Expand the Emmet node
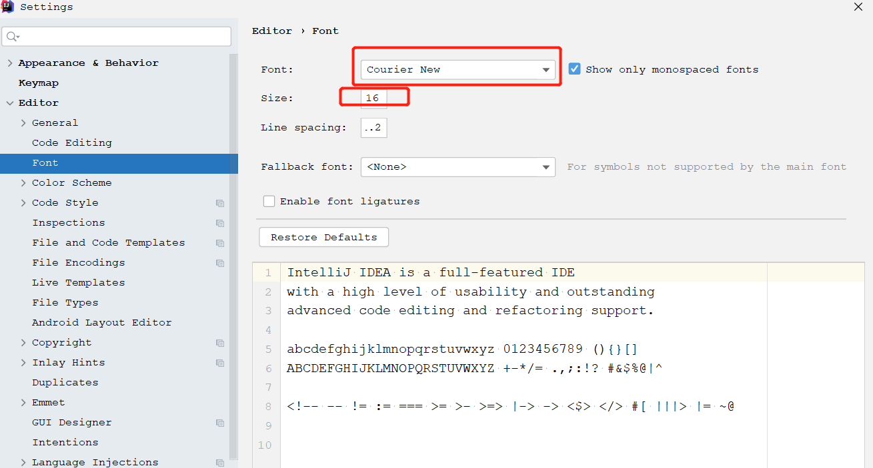The height and width of the screenshot is (468, 873). [x=23, y=403]
